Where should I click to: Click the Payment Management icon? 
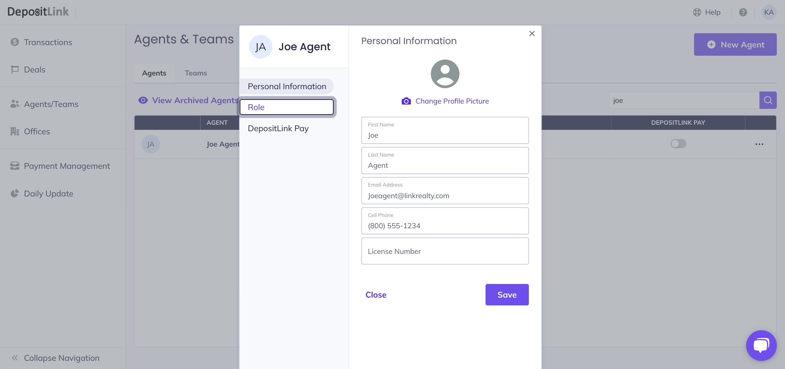tap(15, 166)
